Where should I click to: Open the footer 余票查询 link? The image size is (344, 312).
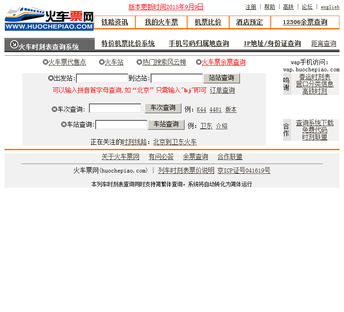196,157
